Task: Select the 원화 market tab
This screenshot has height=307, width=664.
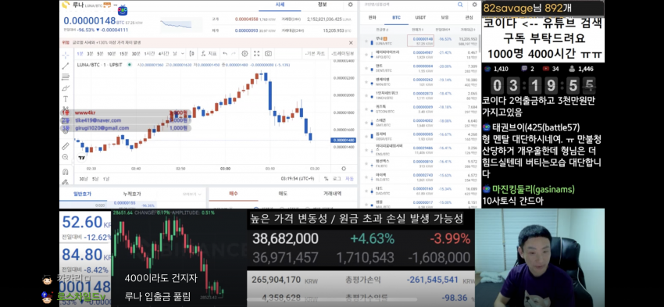Action: [372, 18]
